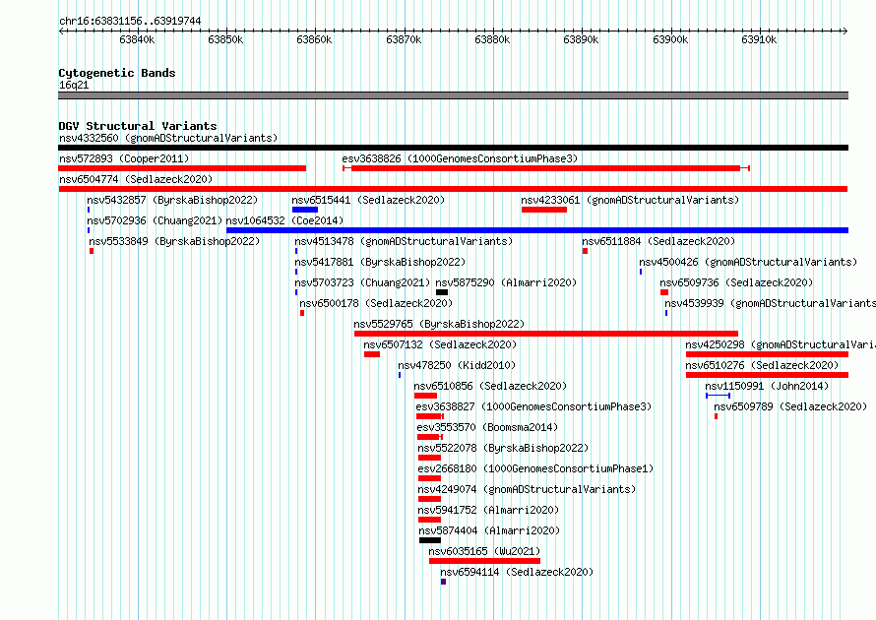Click the nsv4249074 gnomAD label
This screenshot has width=876, height=620.
tap(527, 489)
